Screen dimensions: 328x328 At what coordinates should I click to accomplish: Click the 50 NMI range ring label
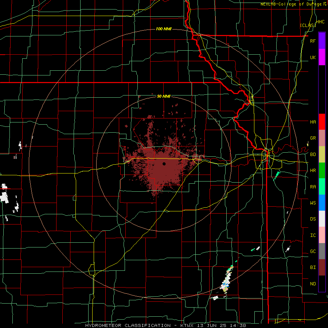tap(164, 97)
